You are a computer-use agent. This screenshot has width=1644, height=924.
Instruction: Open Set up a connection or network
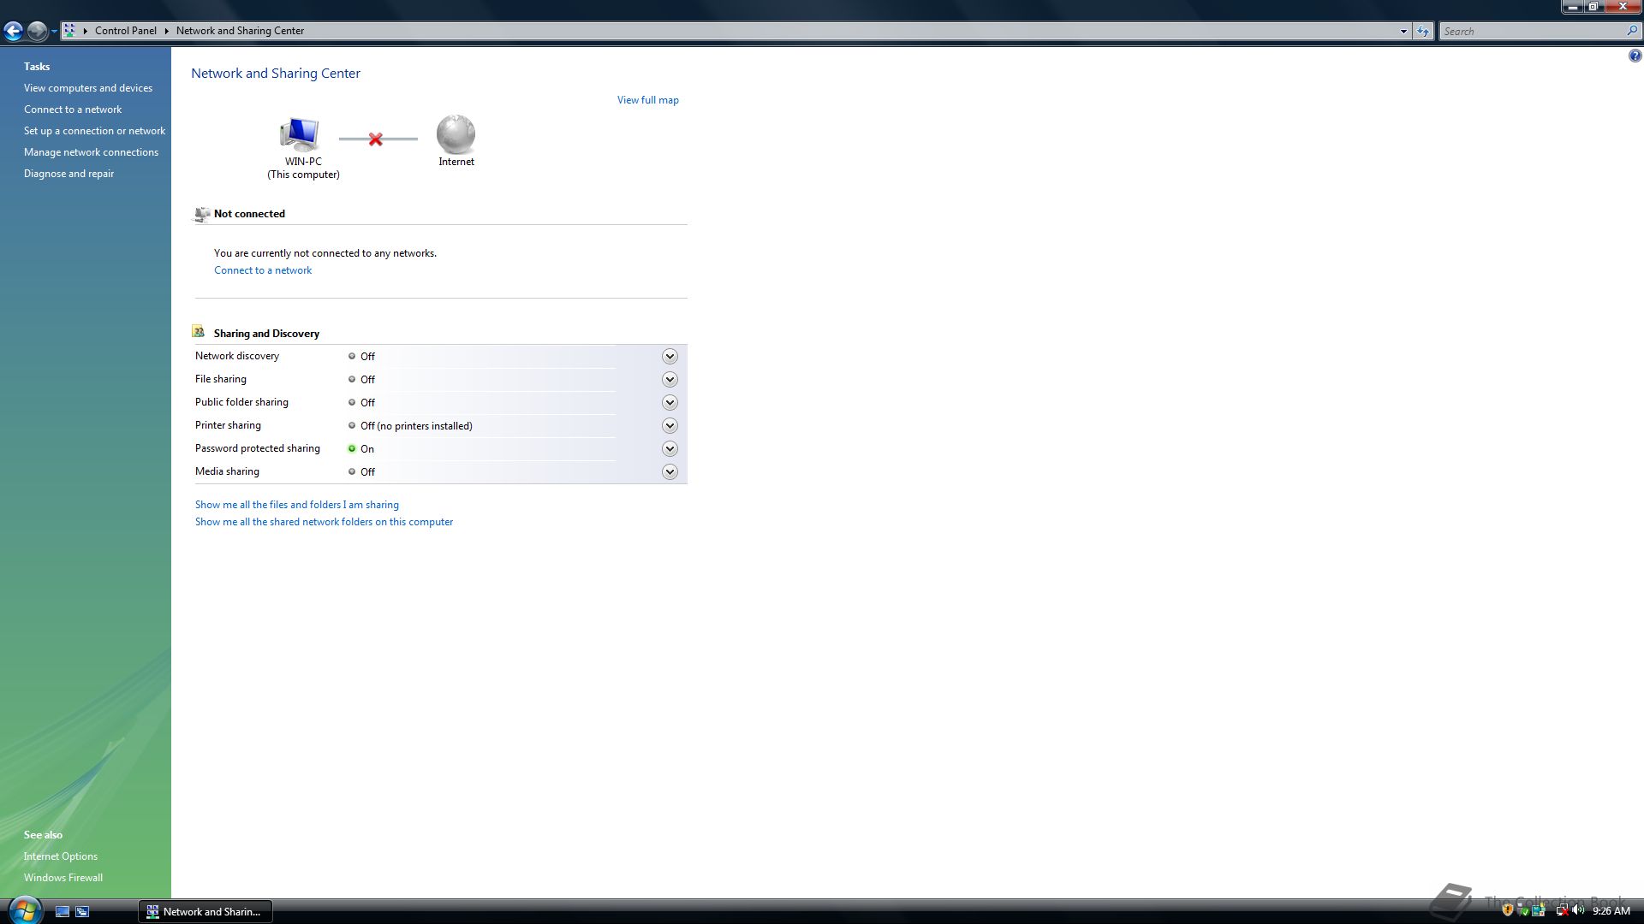point(94,131)
